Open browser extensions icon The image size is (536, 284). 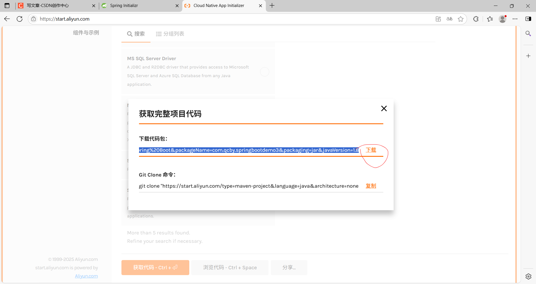[476, 19]
